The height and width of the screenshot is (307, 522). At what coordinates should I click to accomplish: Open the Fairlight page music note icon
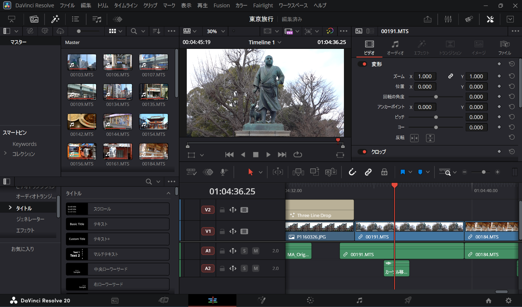[x=359, y=300]
